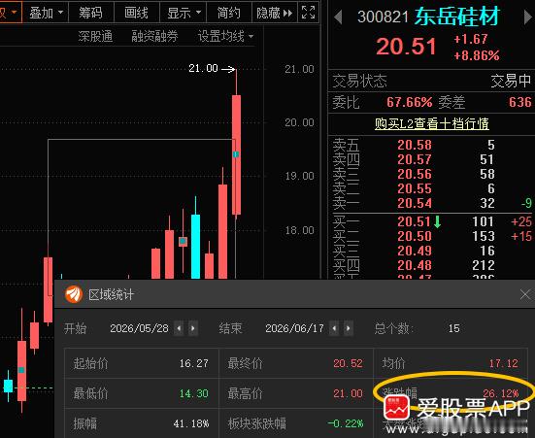Viewport: 535px width, 438px height.
Task: Click the 隐藏 hide panel button
Action: 275,13
